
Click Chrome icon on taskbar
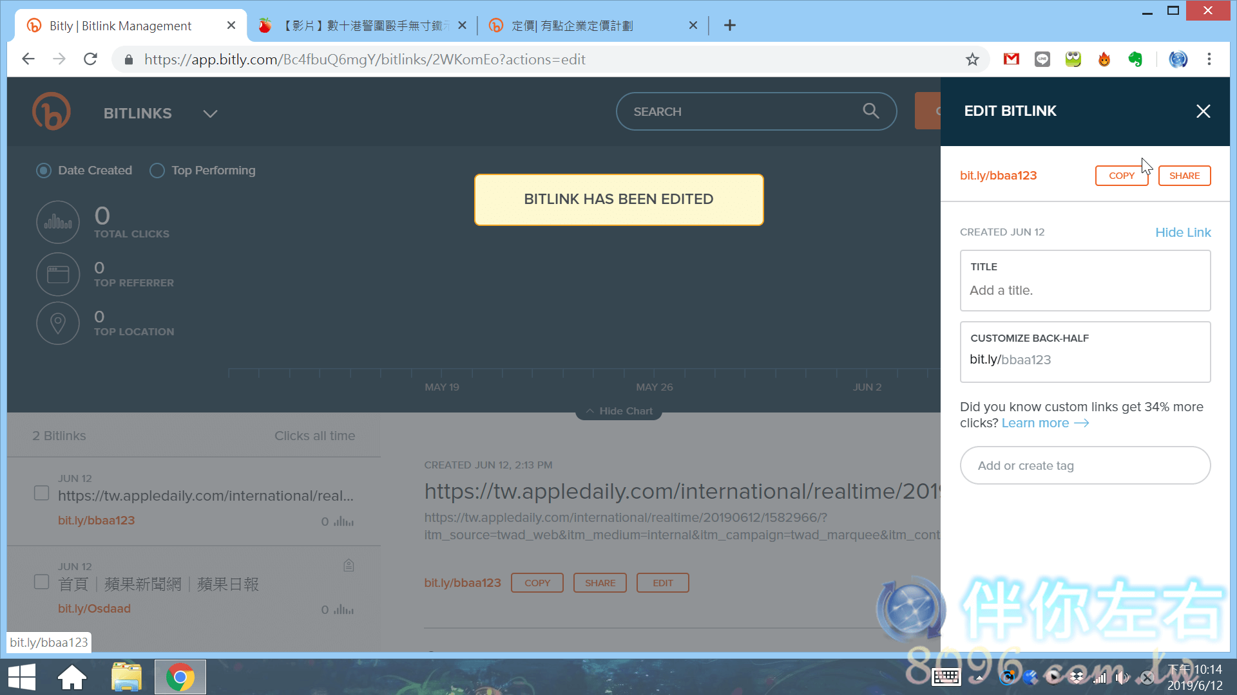coord(180,677)
